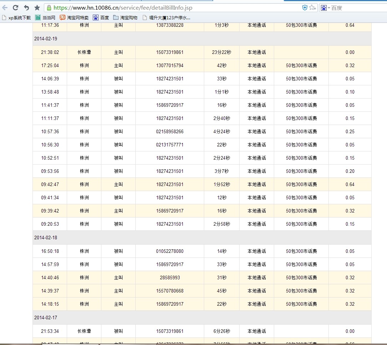Click the browser back arrow
Viewport: 387px width, 345px height.
click(x=5, y=7)
